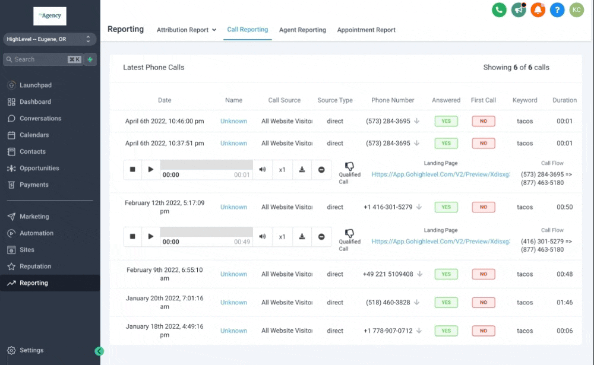Delete the 00:49 call recording
Viewport: 594px width, 365px height.
321,237
